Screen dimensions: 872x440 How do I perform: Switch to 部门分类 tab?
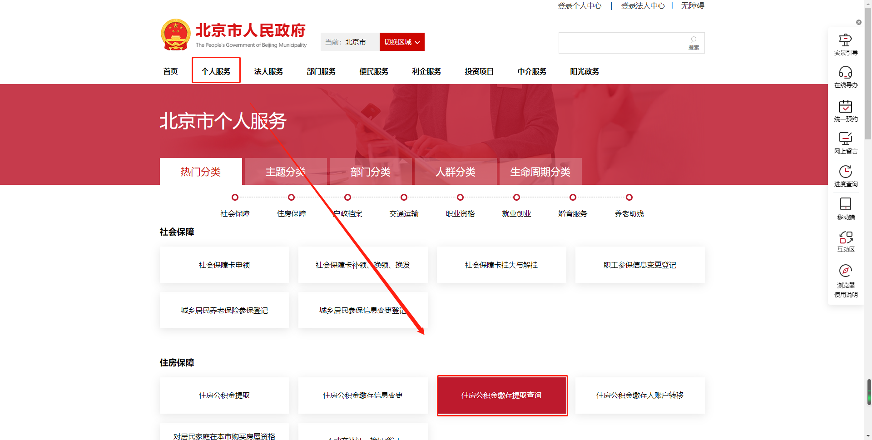click(x=371, y=172)
